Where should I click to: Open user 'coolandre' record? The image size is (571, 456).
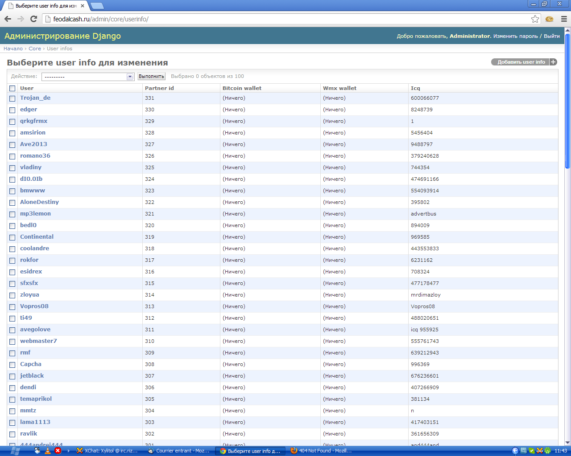point(35,248)
